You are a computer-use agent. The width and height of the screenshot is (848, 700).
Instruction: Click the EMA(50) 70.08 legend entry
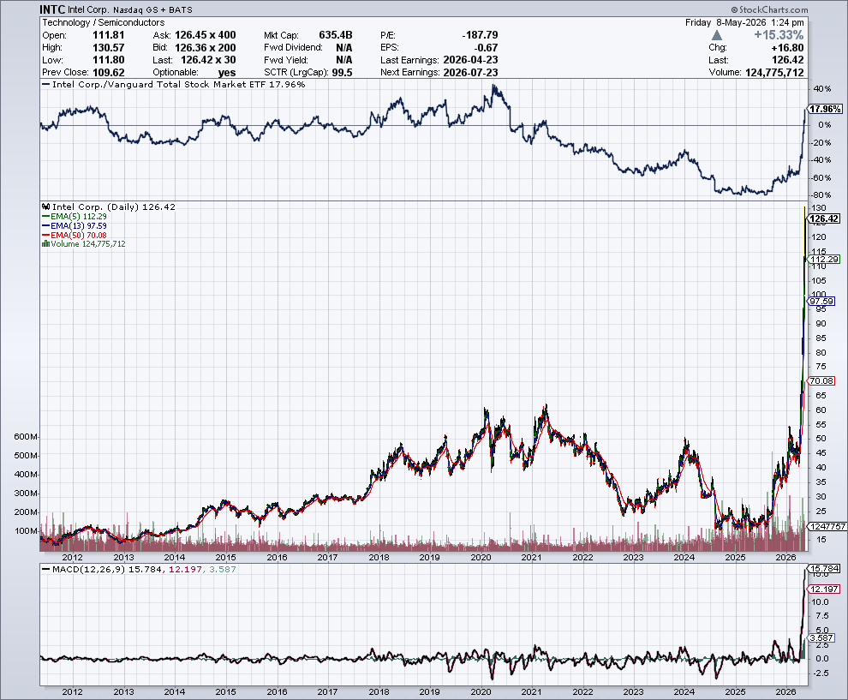coord(74,235)
